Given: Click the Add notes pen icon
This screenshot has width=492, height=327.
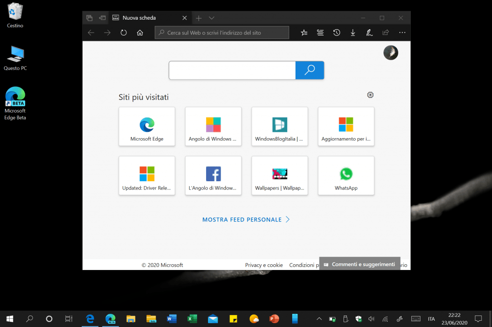Looking at the screenshot, I should click(369, 33).
